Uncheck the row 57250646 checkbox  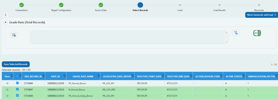point(17,83)
